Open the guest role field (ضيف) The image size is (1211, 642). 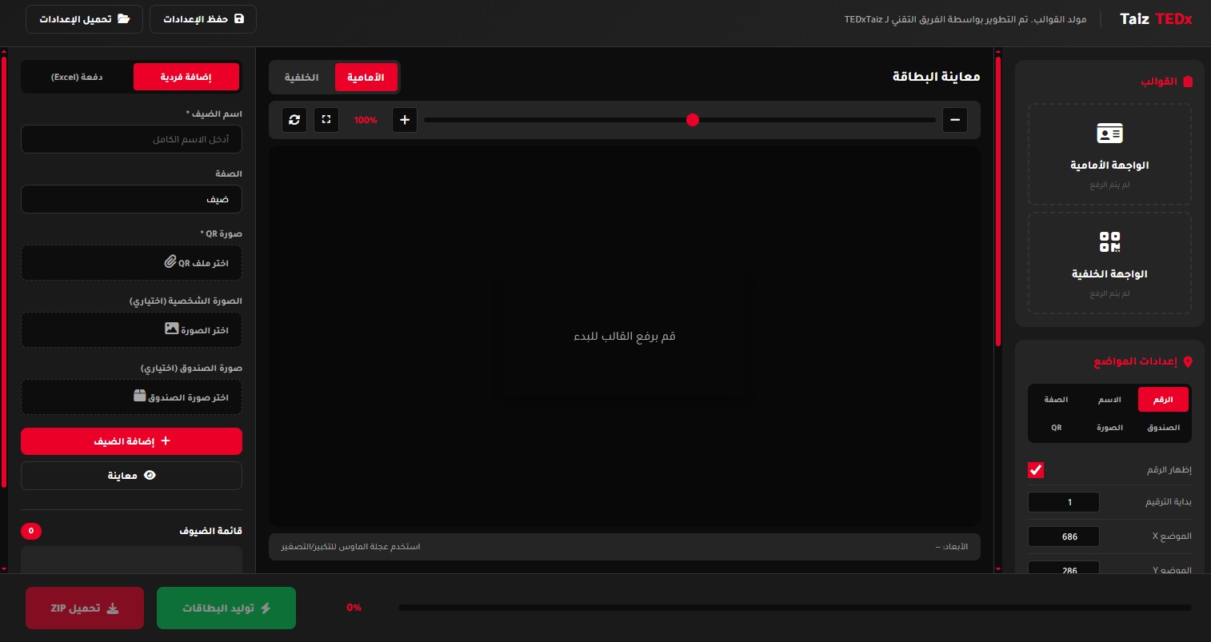[x=131, y=199]
